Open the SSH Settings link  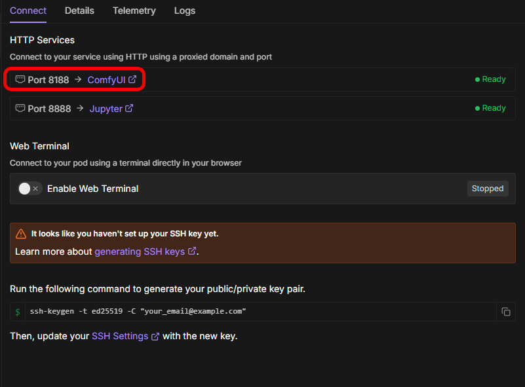coord(120,336)
